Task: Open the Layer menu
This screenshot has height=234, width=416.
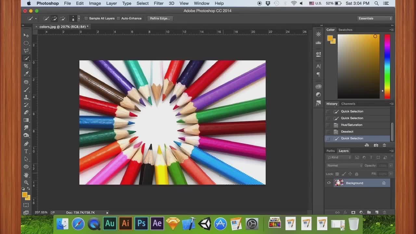Action: pyautogui.click(x=111, y=3)
